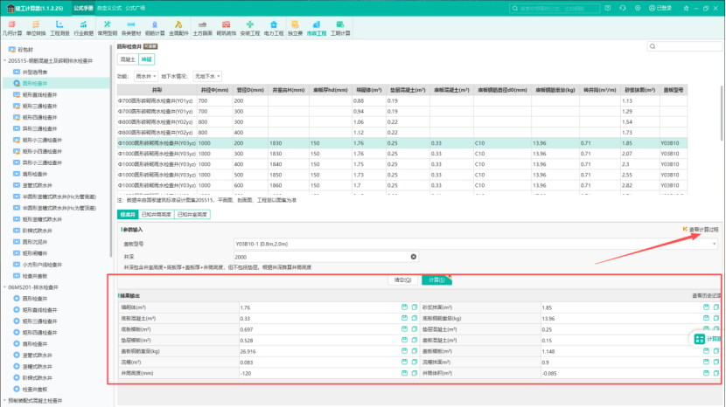
Task: Open the 土方工程 earthwork module
Action: [x=202, y=26]
